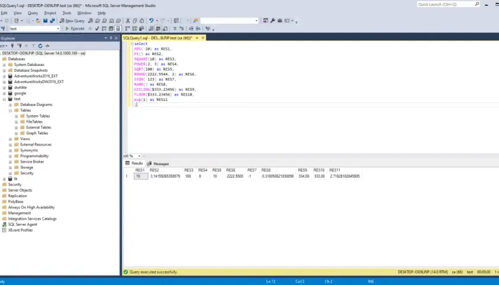Viewport: 499px width, 285px height.
Task: Click the Quick Launch input field
Action: [x=446, y=4]
